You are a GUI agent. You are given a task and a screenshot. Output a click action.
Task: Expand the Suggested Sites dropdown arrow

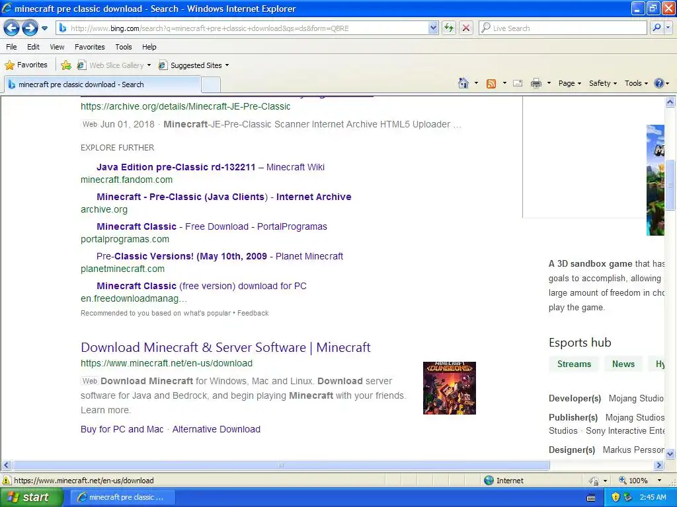coord(227,65)
